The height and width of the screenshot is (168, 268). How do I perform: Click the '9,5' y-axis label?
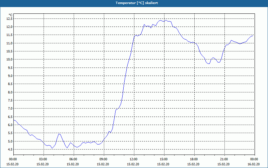pyautogui.click(x=10, y=68)
